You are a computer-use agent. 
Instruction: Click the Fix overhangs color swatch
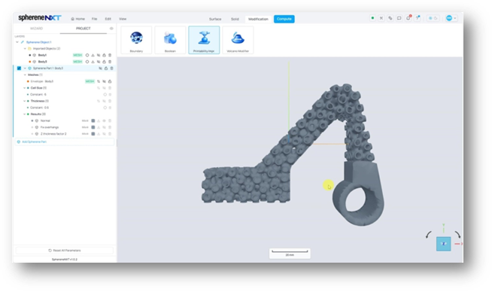(93, 127)
